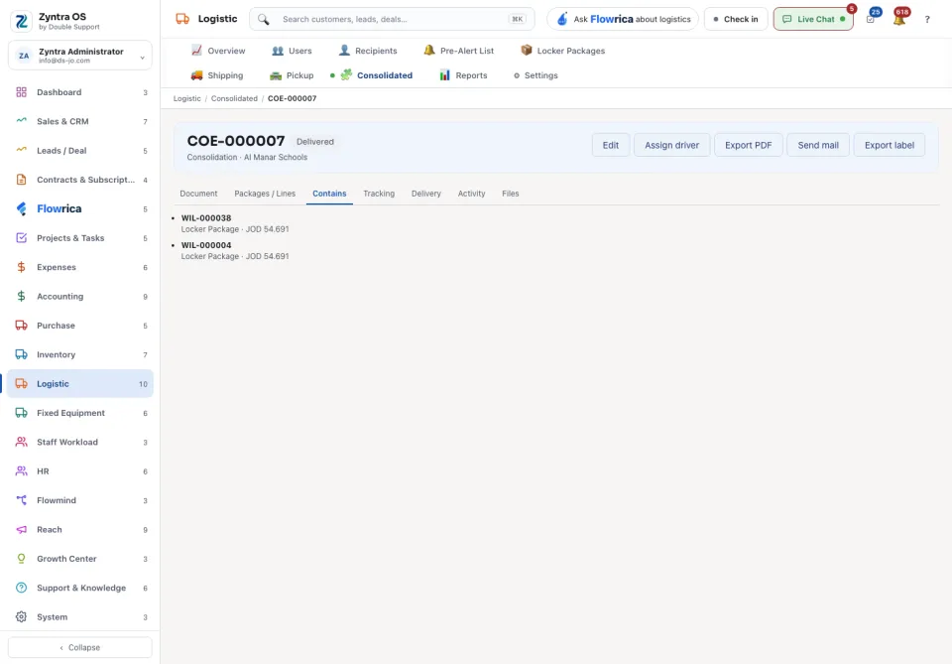View the Activity tab
952x664 pixels.
point(471,194)
